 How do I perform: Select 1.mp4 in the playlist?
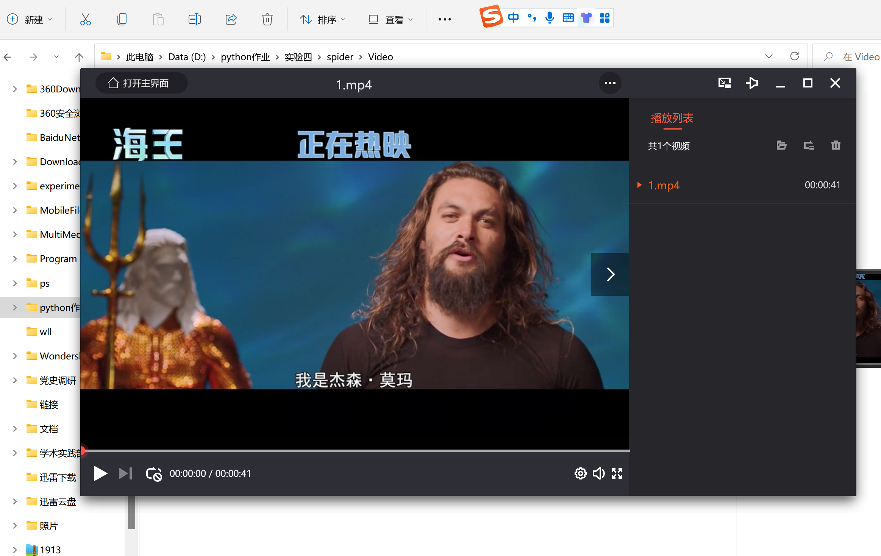(742, 185)
